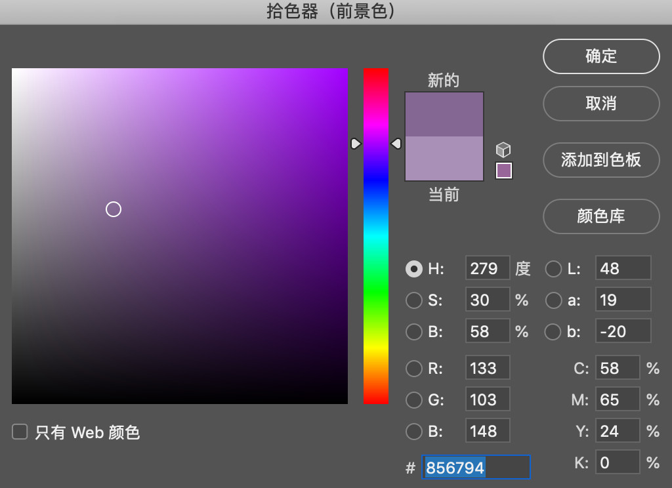Select the brightness B radio button
672x488 pixels.
[413, 332]
